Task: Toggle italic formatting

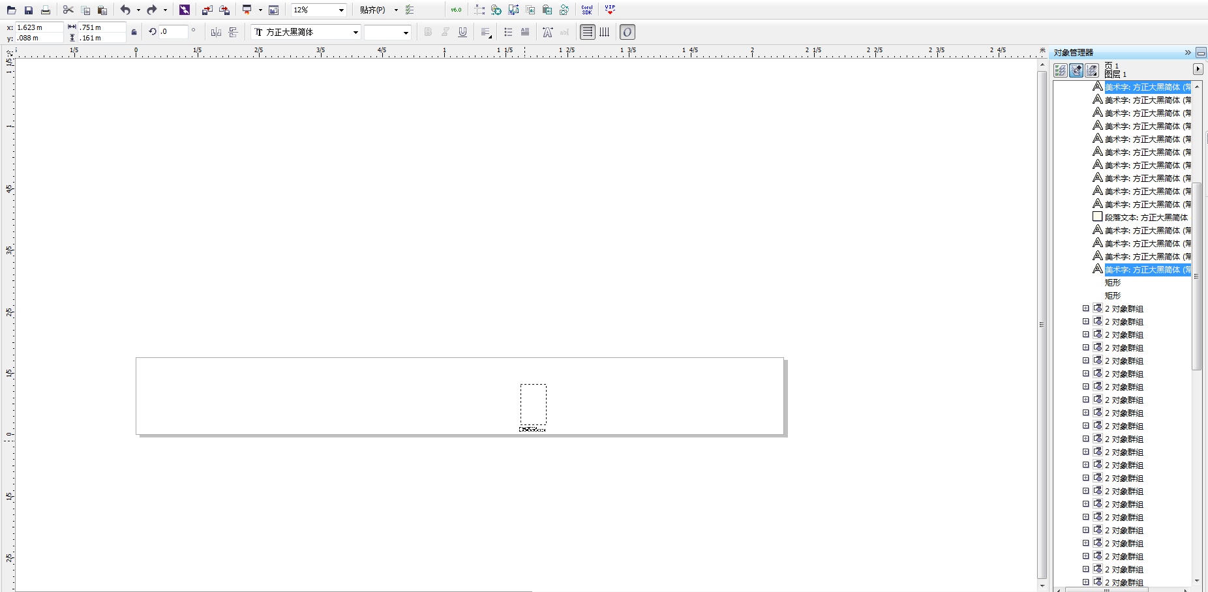Action: pos(445,32)
